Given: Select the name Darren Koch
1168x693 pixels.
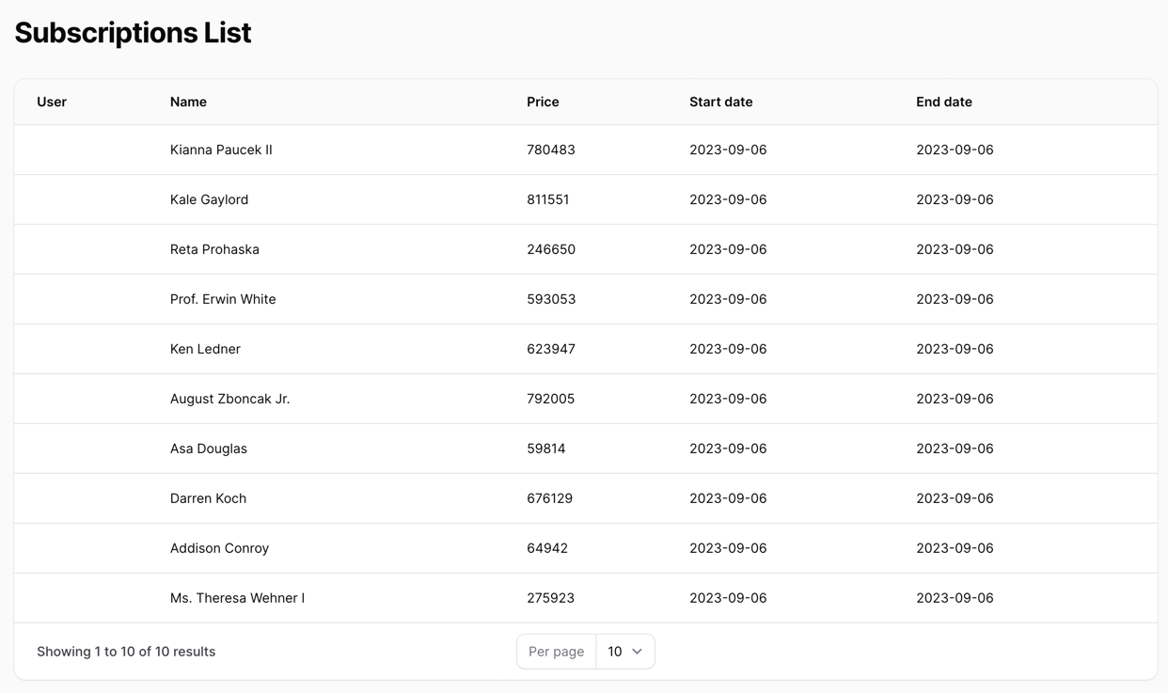Looking at the screenshot, I should point(208,498).
